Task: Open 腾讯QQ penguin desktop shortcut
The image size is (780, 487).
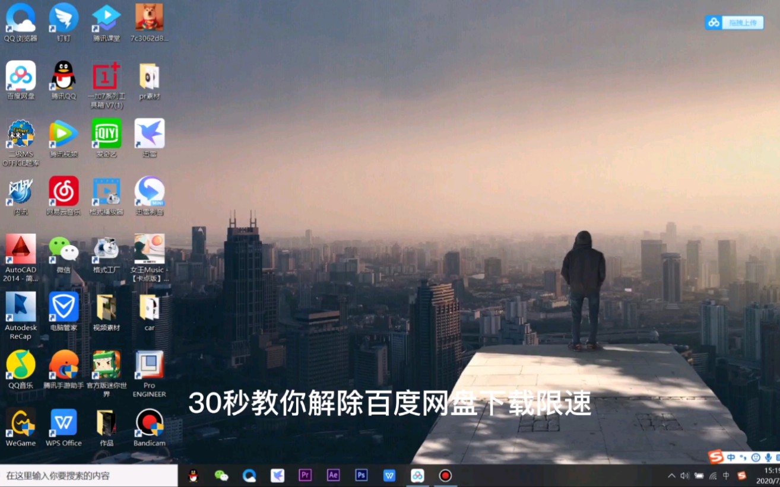Action: (x=64, y=80)
